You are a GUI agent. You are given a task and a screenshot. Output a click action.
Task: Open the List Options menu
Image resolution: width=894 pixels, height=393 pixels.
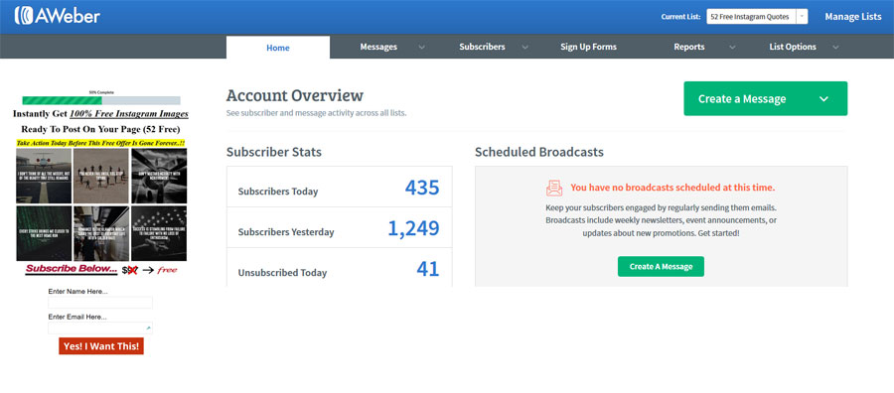pos(793,47)
